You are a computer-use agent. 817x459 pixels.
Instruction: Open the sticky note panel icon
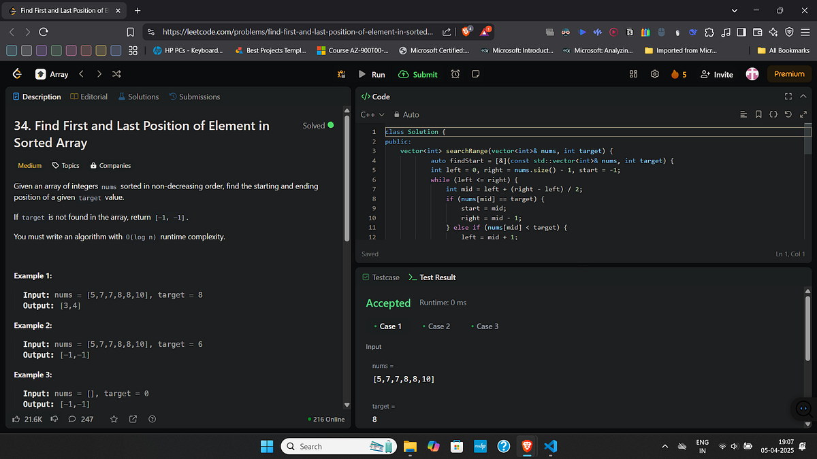coord(475,75)
